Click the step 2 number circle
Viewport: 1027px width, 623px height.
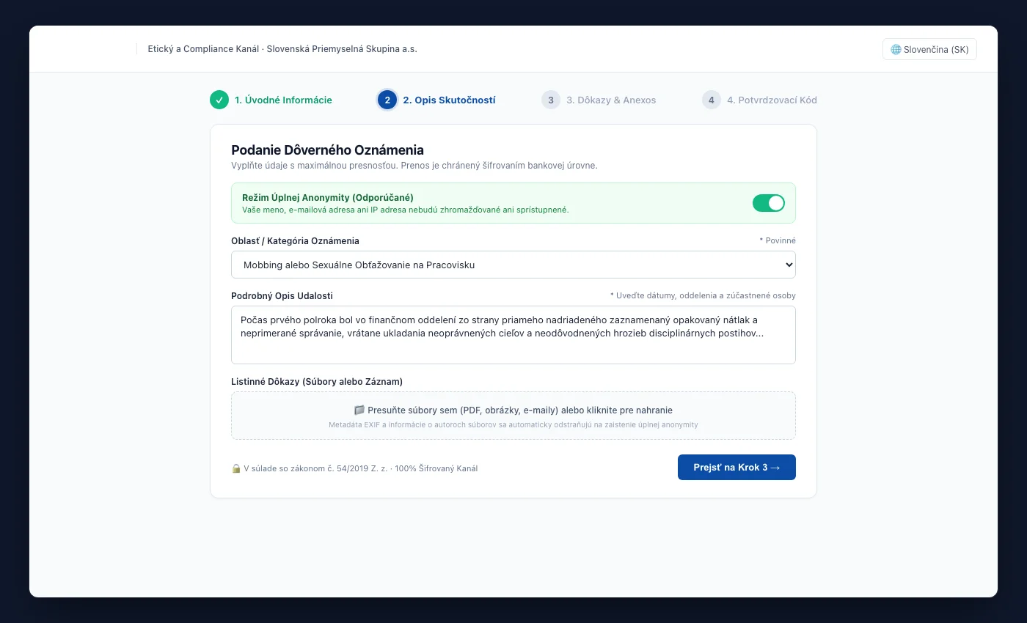pos(387,100)
